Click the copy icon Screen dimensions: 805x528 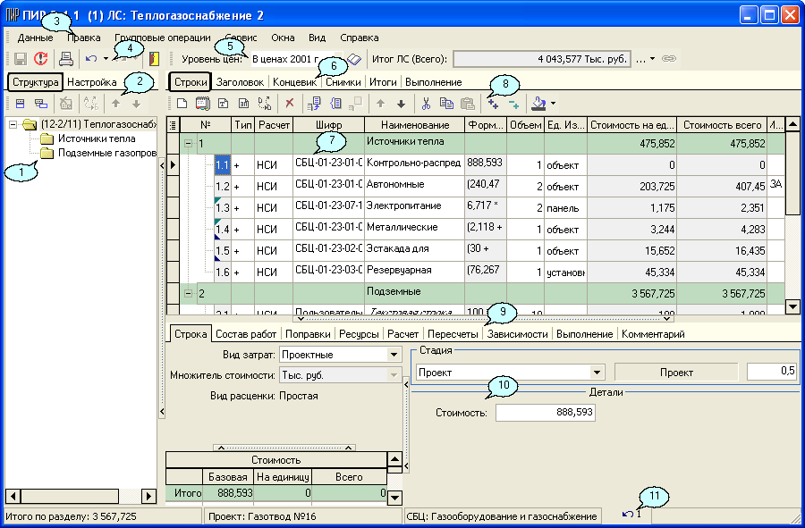(x=446, y=104)
